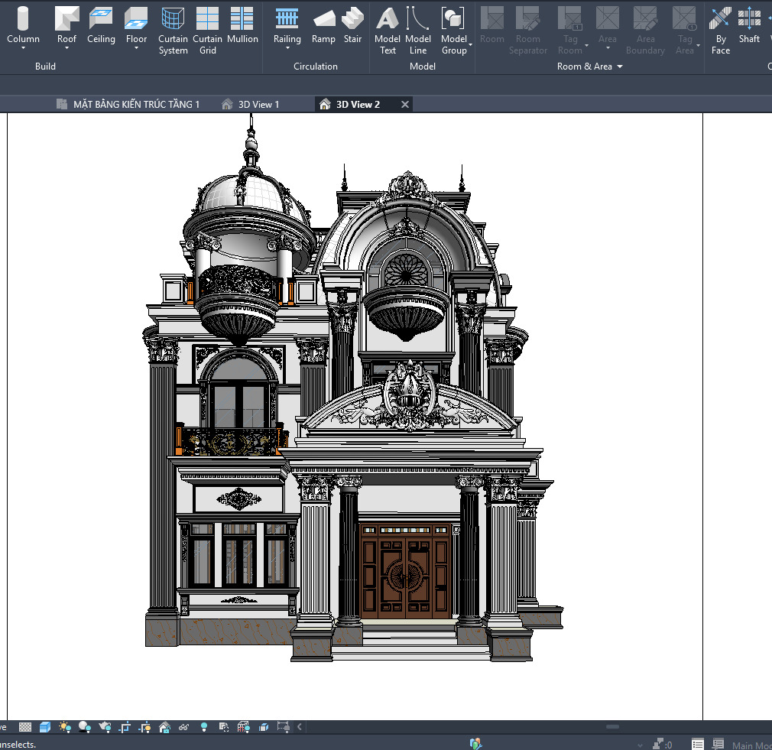This screenshot has height=750, width=772.
Task: Toggle Highlight Displacement Sets icon
Action: (x=264, y=727)
